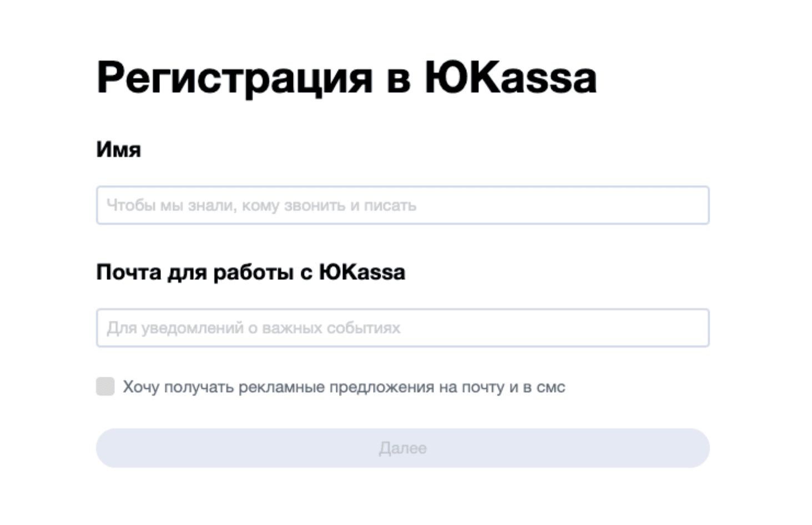Click placeholder 'Для уведомлений о важных событиях'
The image size is (812, 525).
[x=253, y=328]
